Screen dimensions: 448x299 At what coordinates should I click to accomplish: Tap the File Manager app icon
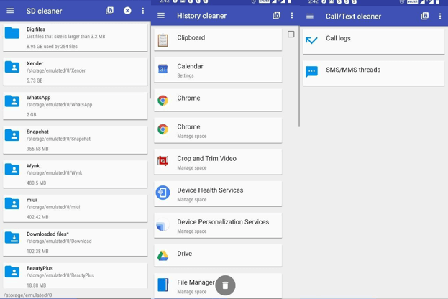coord(163,285)
